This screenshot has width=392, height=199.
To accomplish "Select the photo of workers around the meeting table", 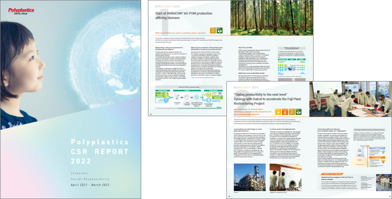I will [x=350, y=99].
